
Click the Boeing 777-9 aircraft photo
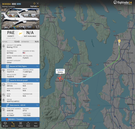tap(21, 19)
